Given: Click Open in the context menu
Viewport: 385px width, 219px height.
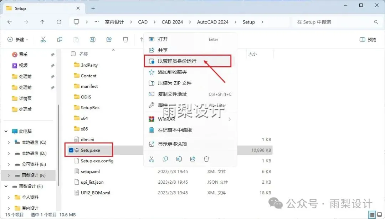Looking at the screenshot, I should [x=190, y=39].
